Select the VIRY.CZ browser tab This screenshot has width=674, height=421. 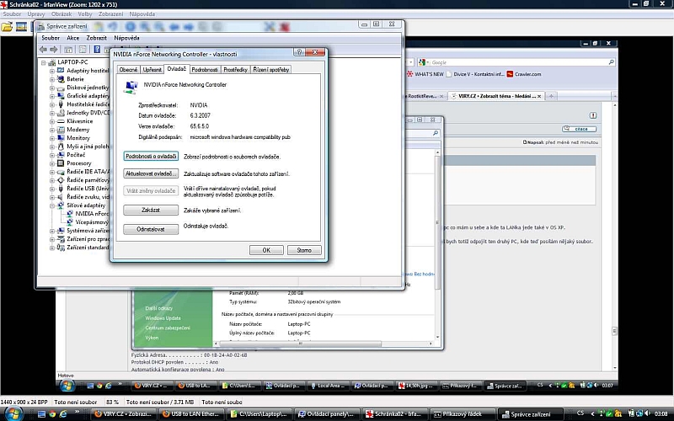pyautogui.click(x=496, y=96)
